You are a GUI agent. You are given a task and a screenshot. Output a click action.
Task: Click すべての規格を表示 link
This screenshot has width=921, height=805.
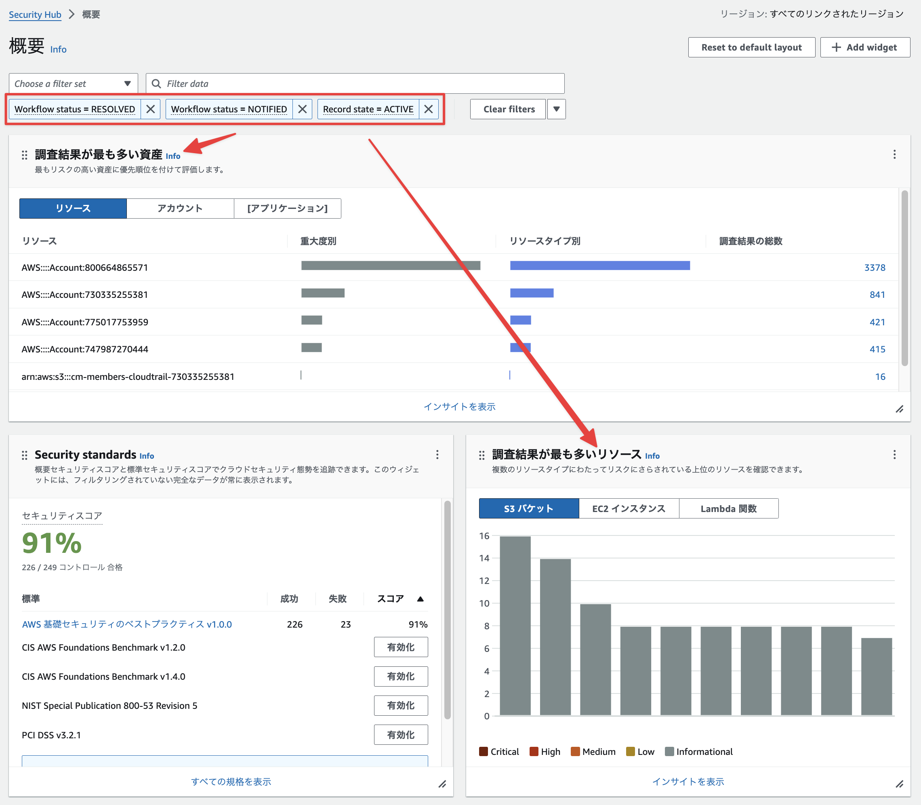[231, 782]
